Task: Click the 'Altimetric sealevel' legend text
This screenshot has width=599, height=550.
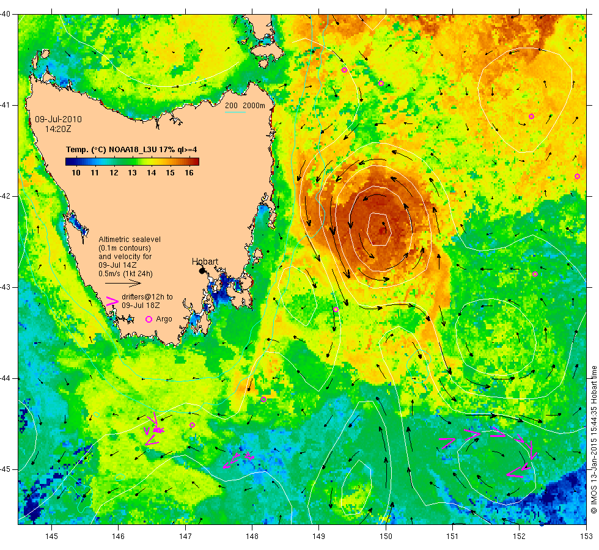Action: [x=130, y=240]
